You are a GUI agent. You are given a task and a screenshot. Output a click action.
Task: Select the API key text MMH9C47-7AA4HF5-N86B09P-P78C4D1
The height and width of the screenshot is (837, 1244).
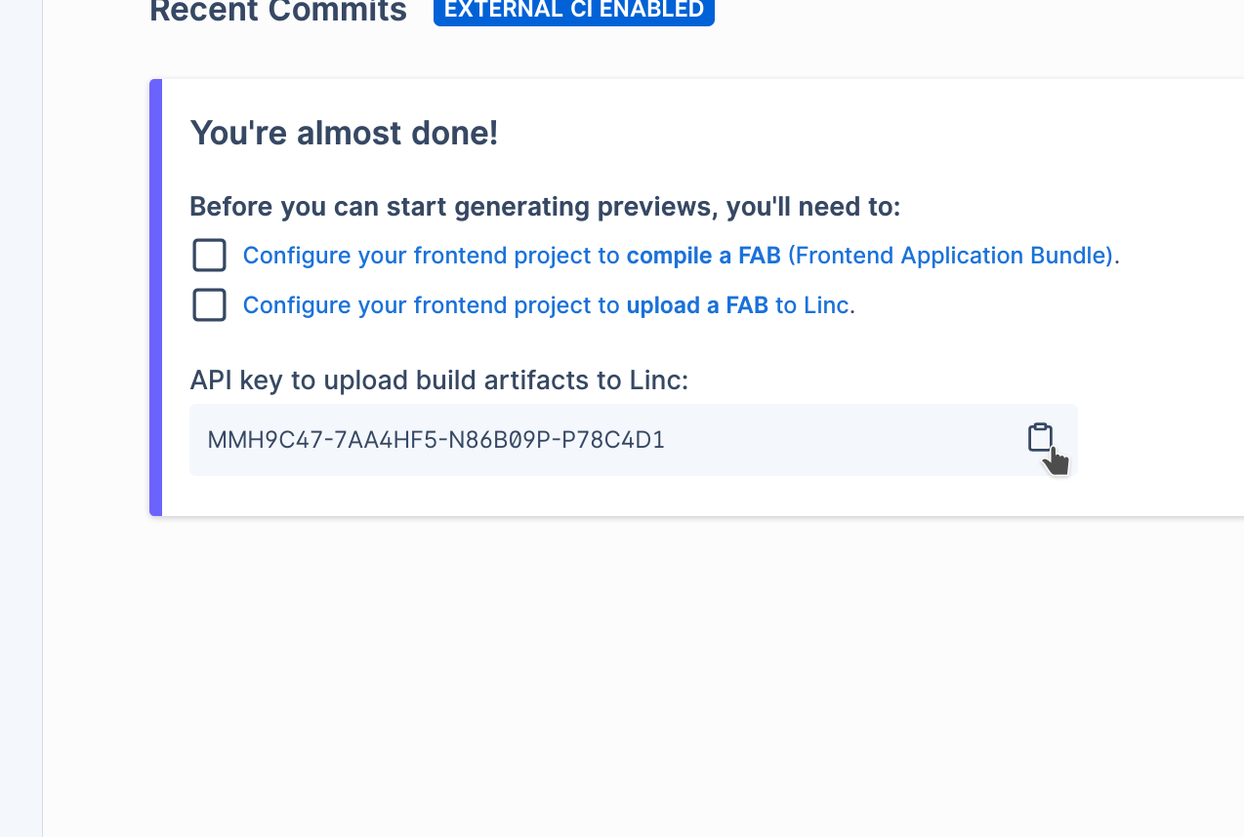click(436, 440)
